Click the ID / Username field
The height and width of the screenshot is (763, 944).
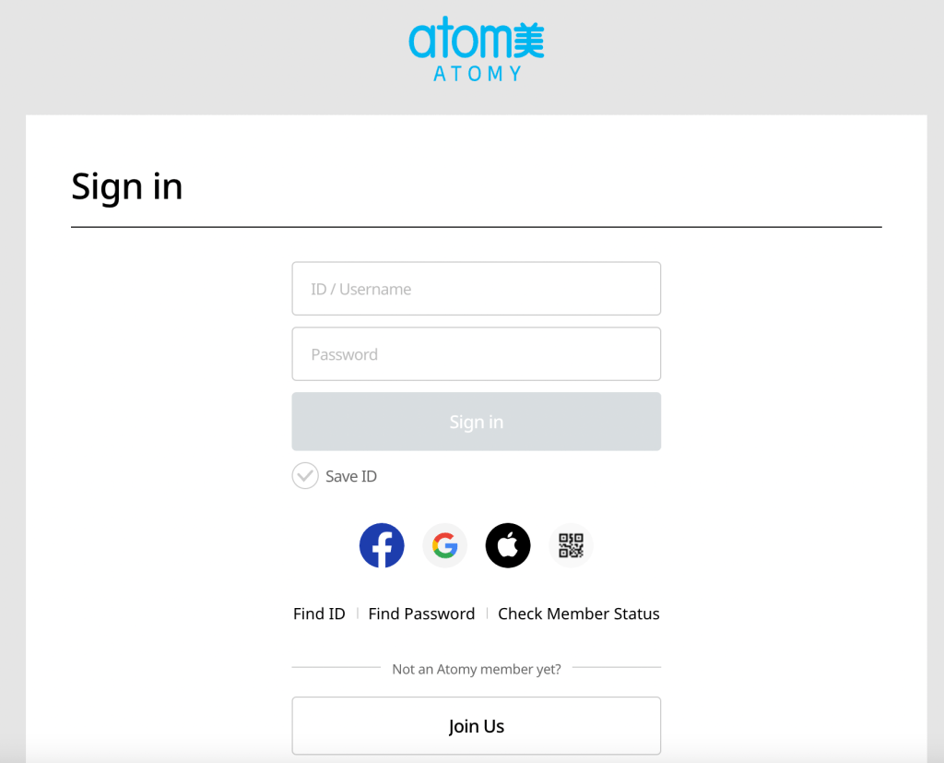click(x=476, y=288)
